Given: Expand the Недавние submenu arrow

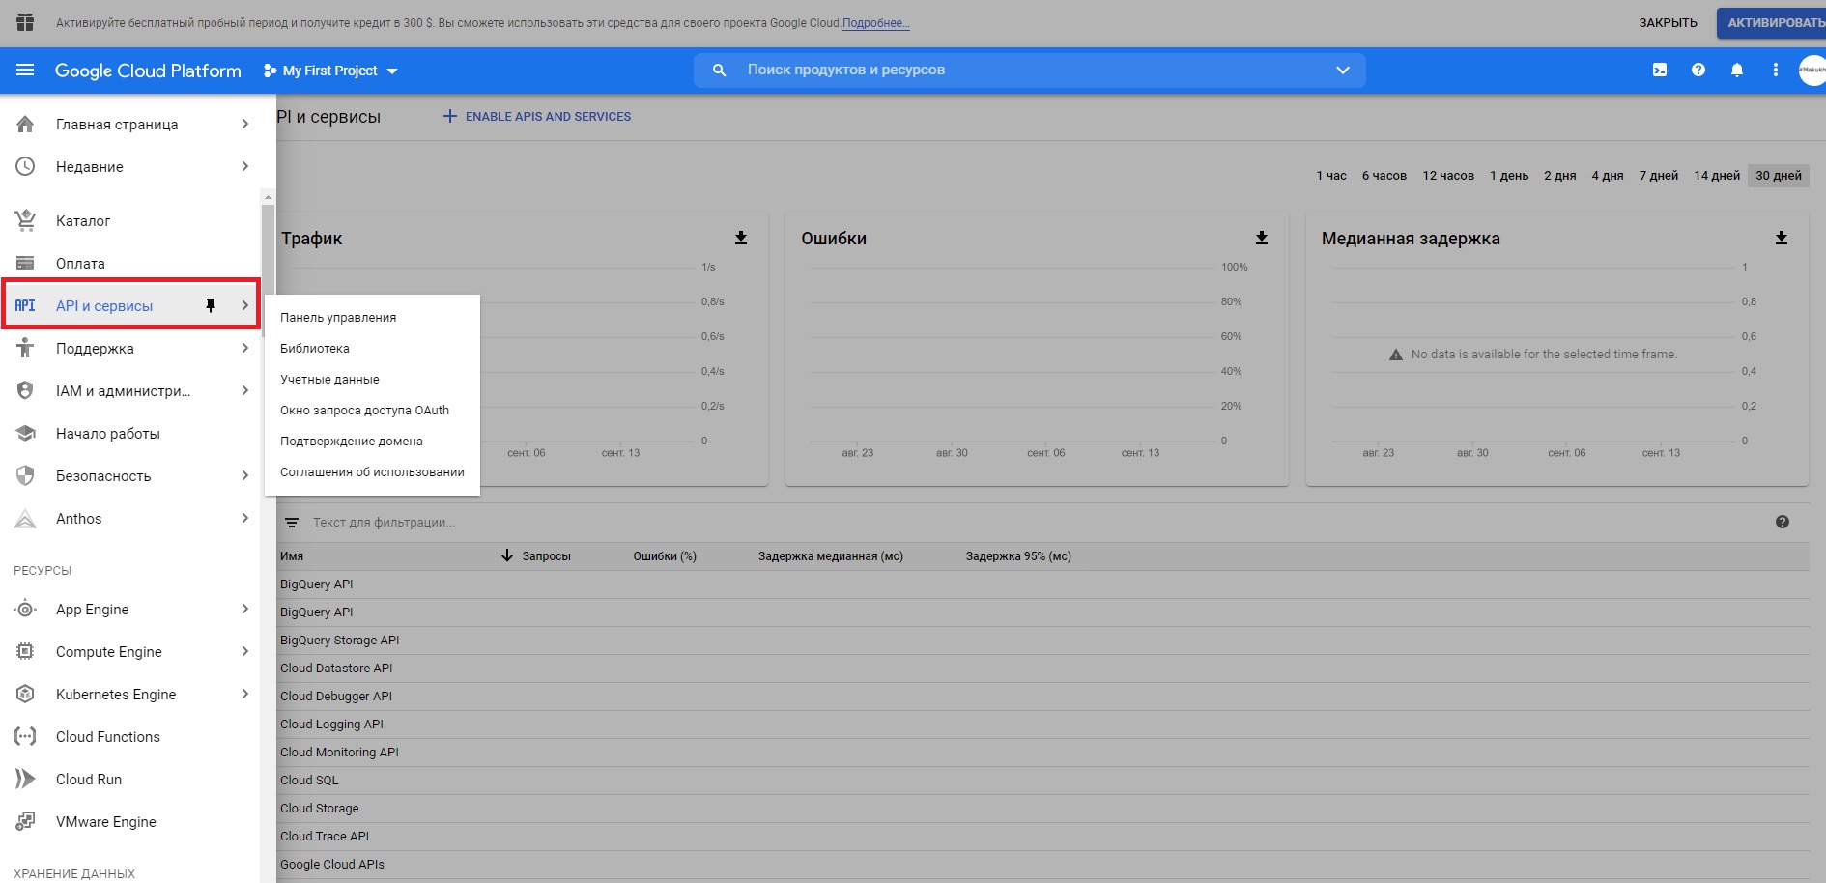Looking at the screenshot, I should 245,167.
